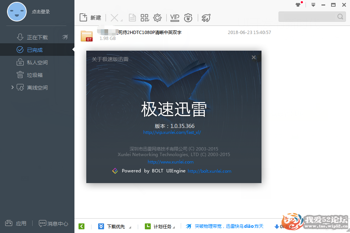
Task: Open the main menu dropdown icon
Action: pyautogui.click(x=313, y=5)
